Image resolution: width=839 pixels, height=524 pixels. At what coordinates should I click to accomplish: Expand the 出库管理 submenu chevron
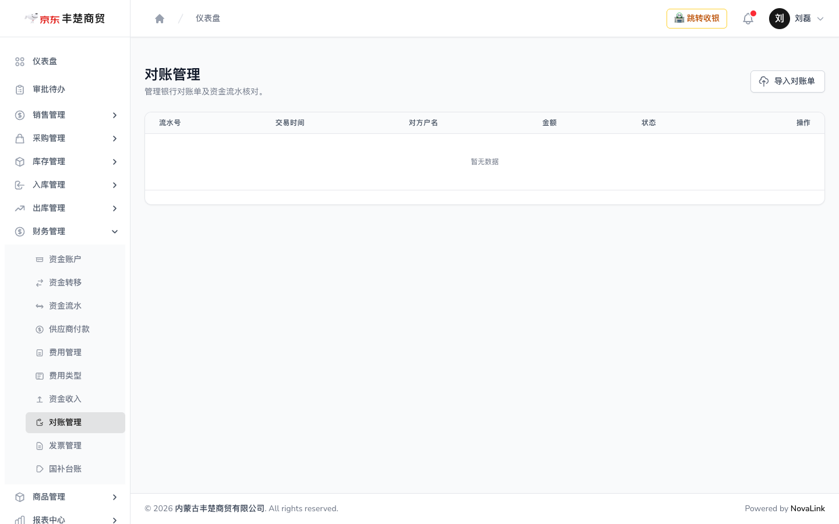pos(115,208)
